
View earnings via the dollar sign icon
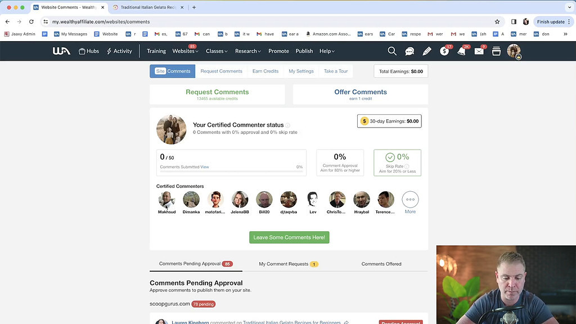click(444, 51)
